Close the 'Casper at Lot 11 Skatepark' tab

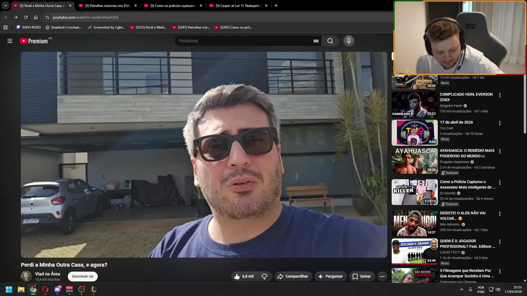[x=266, y=6]
